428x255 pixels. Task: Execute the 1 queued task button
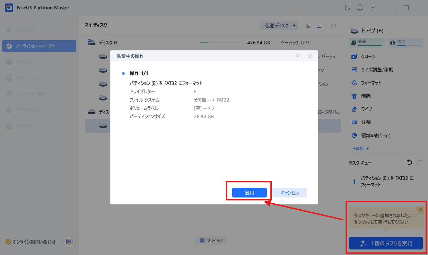pos(386,243)
